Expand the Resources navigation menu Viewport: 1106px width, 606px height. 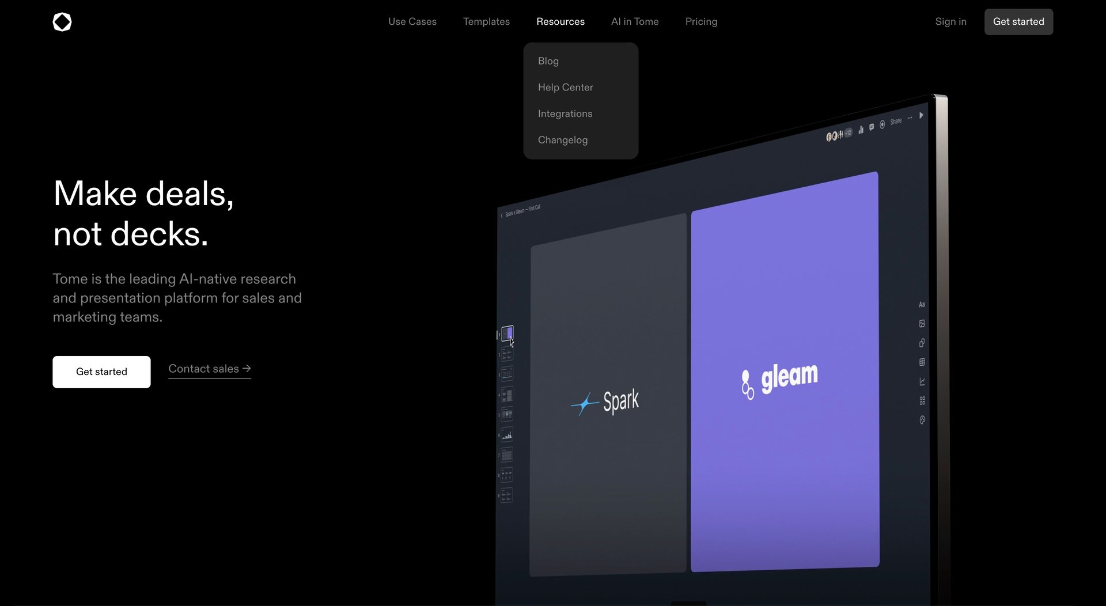point(560,21)
